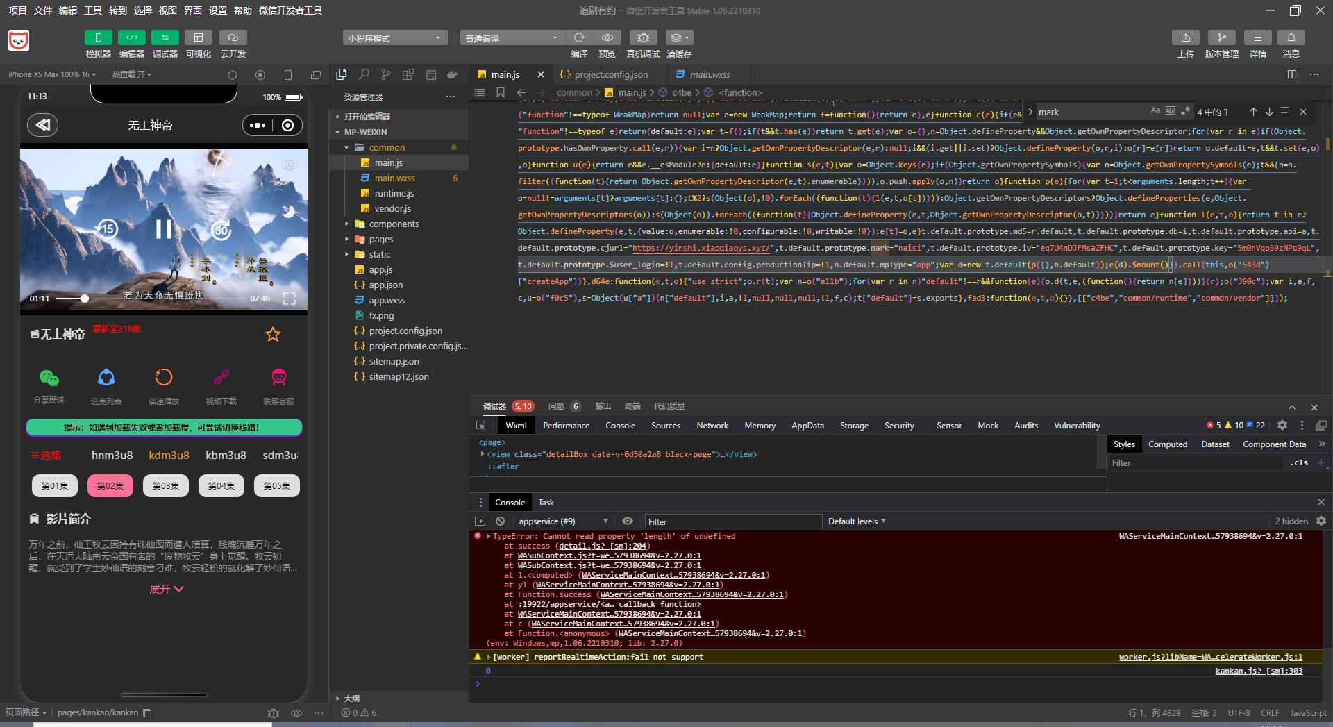Click the favorite star icon in simulator
The image size is (1333, 727).
coord(273,335)
